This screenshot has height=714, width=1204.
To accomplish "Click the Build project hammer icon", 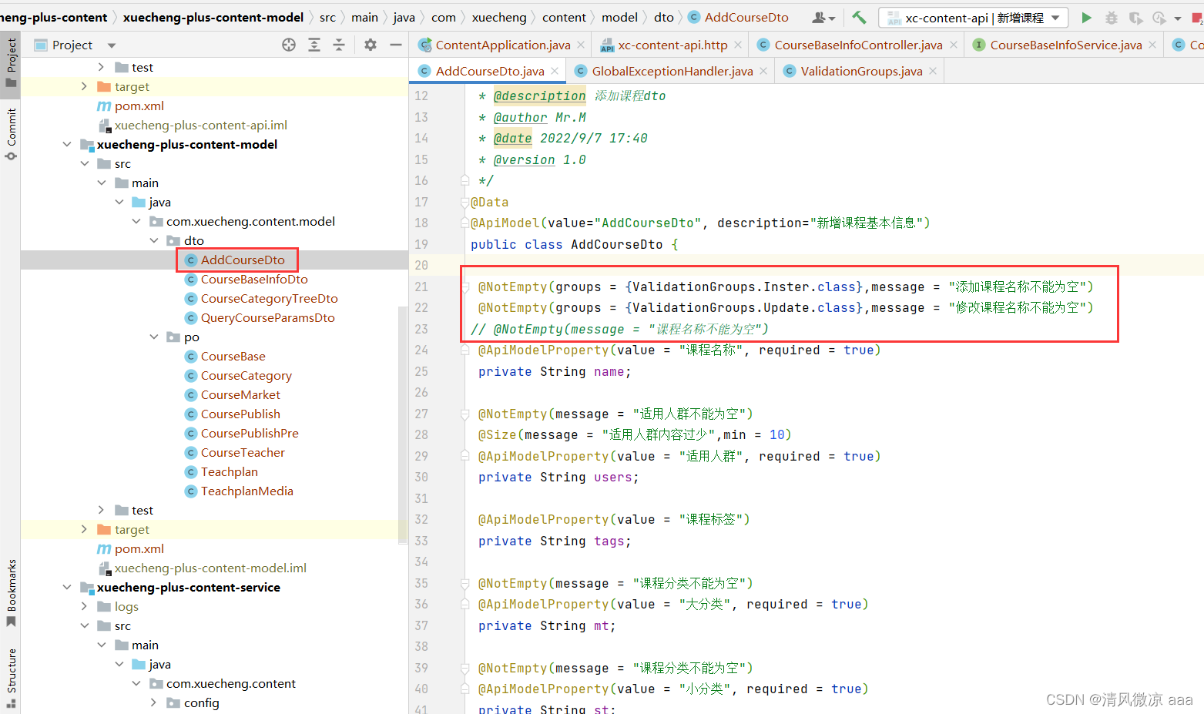I will click(859, 17).
